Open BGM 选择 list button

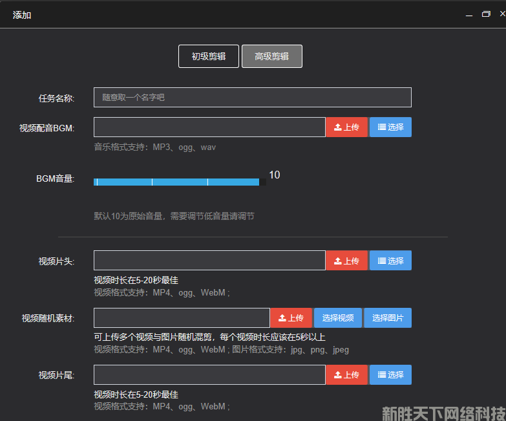pyautogui.click(x=390, y=127)
